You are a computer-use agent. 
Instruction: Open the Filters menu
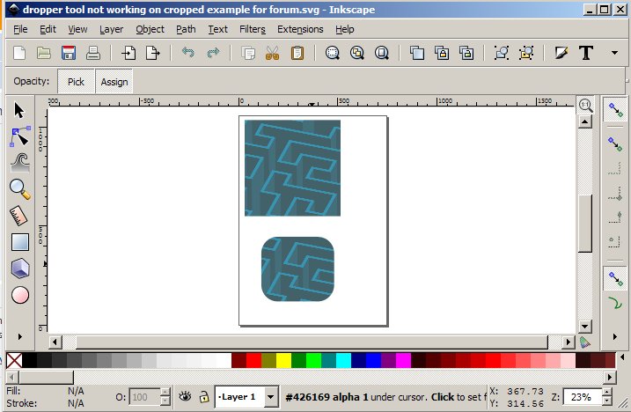[x=252, y=29]
